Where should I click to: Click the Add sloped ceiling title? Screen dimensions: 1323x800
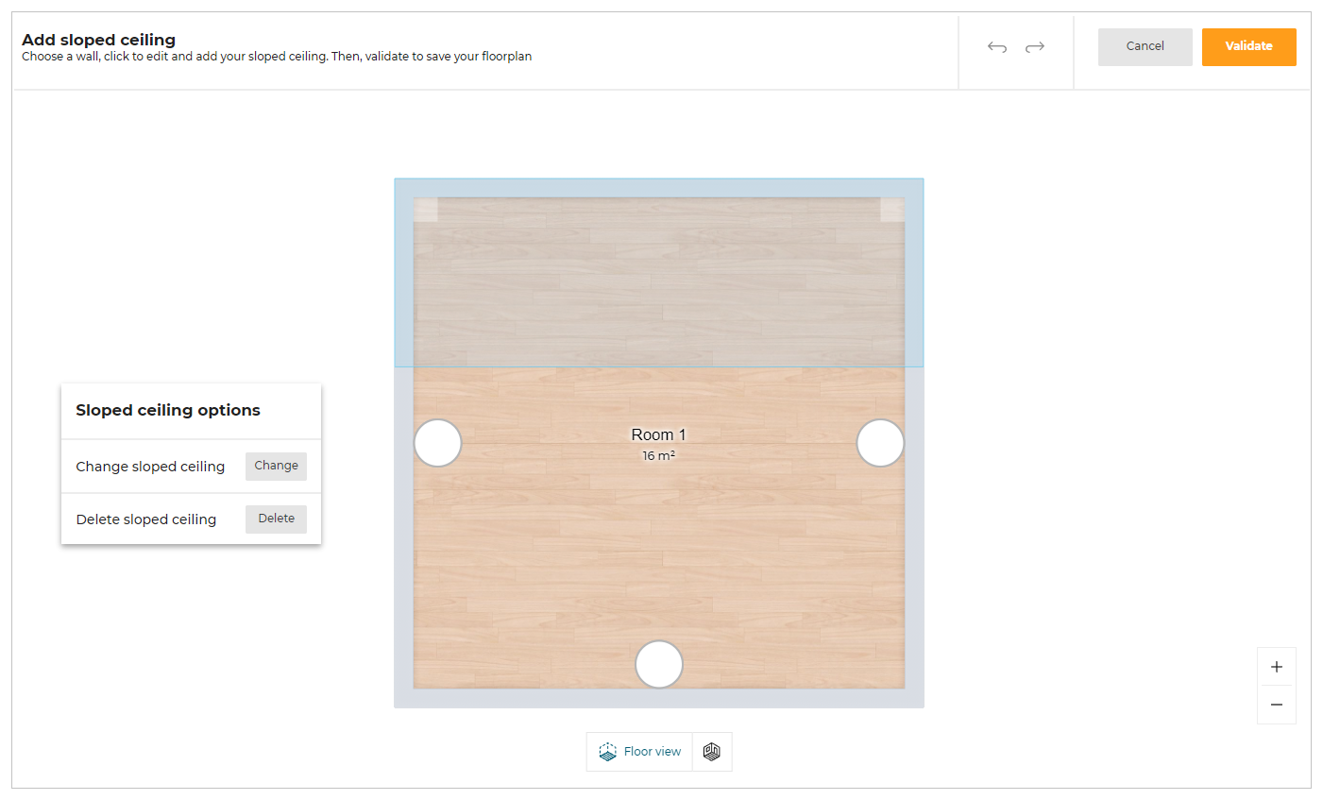click(x=99, y=40)
